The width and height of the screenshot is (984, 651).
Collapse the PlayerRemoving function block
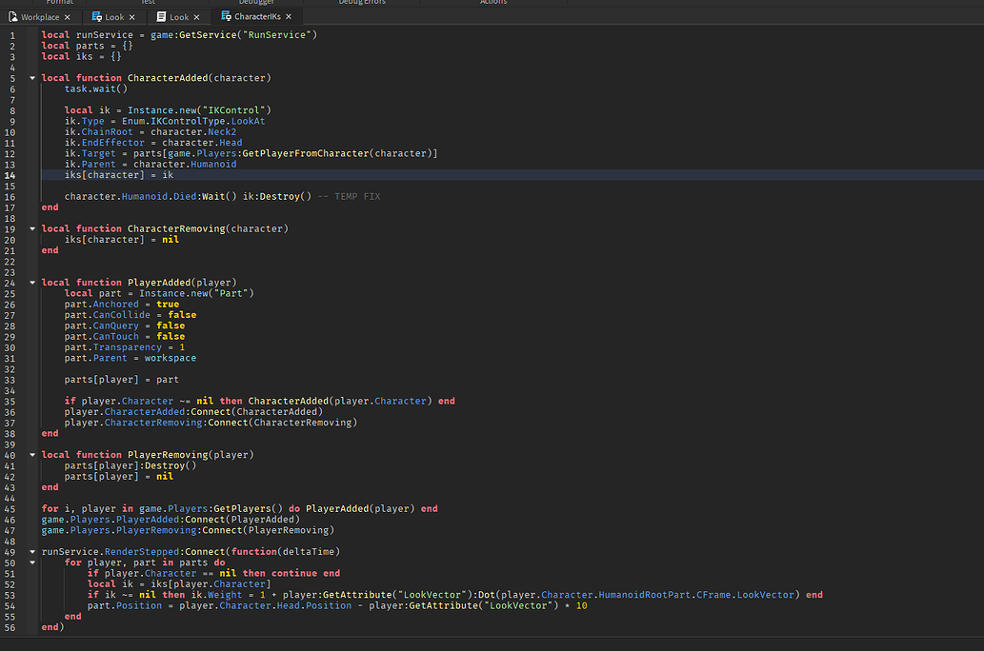tap(31, 454)
